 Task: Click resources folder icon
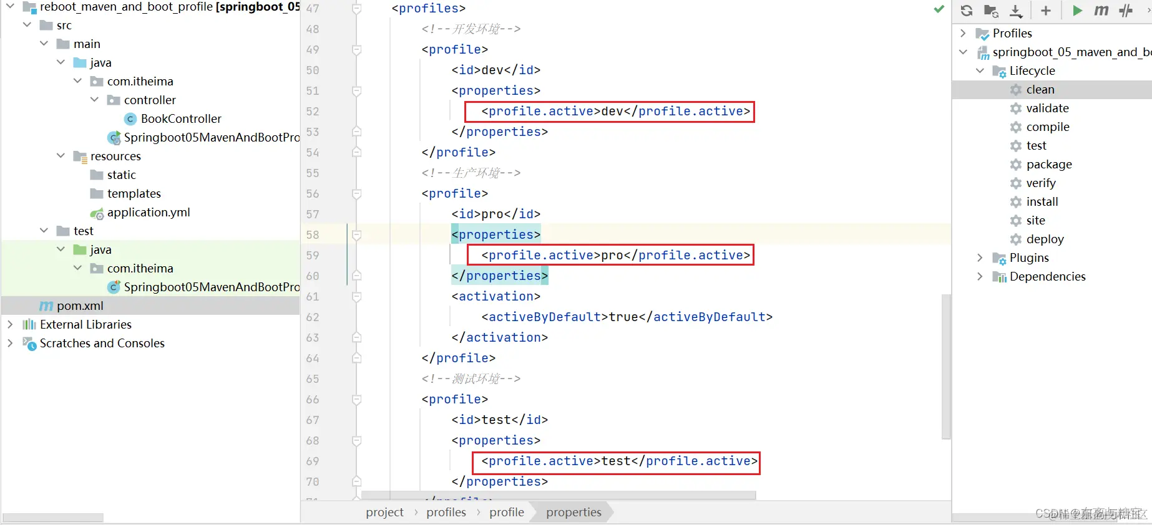[80, 157]
